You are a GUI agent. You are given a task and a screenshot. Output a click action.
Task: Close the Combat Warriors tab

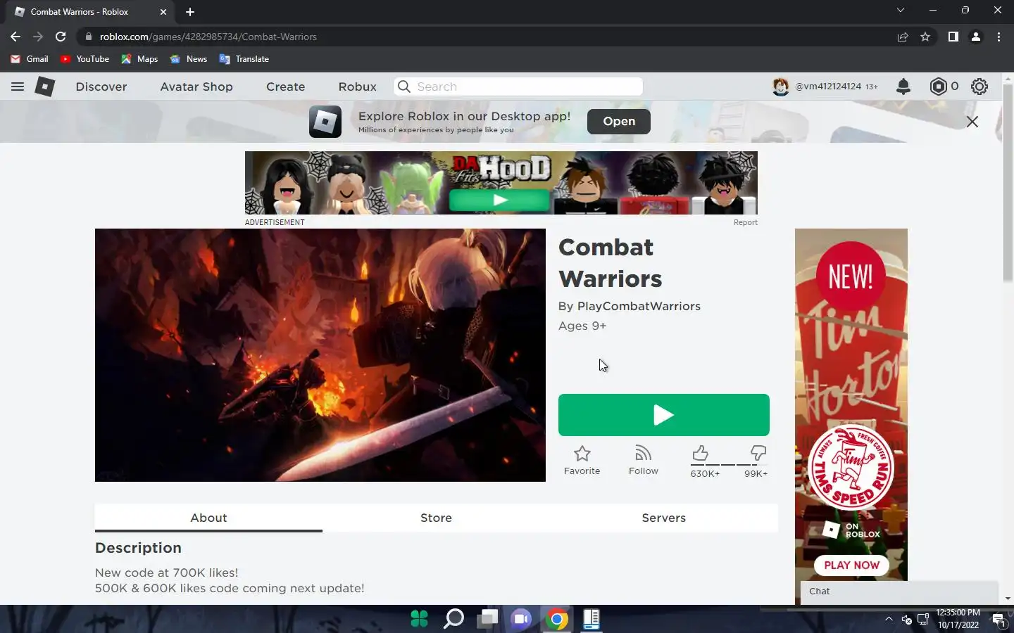pos(163,12)
